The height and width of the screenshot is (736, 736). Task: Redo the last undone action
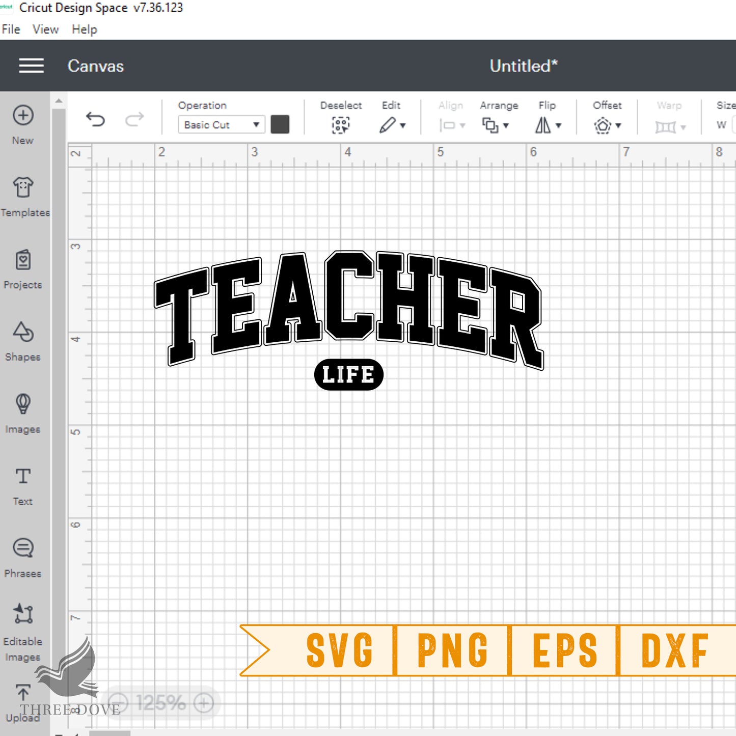pos(134,120)
